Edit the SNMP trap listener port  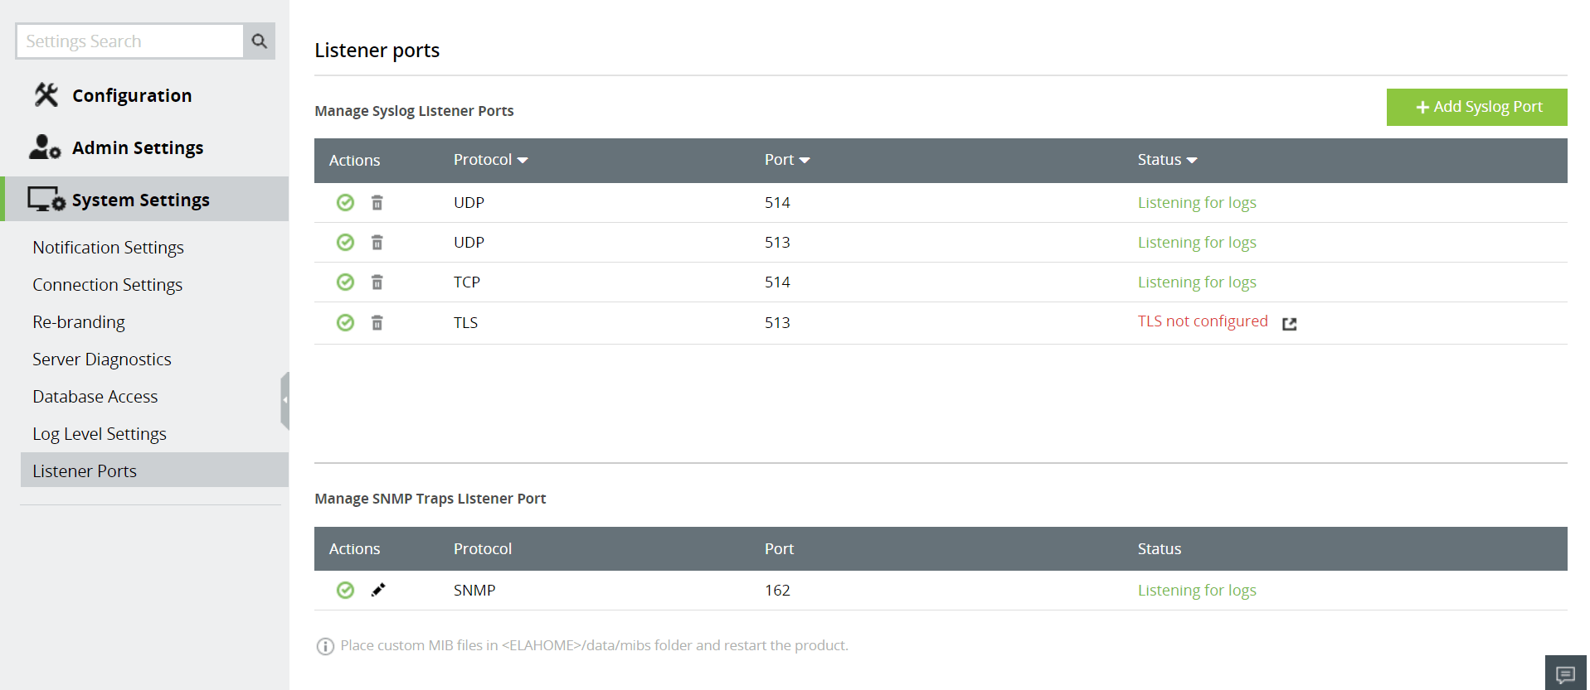378,590
